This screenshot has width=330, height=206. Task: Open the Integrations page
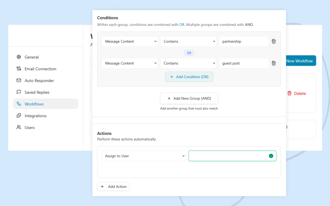46,116
